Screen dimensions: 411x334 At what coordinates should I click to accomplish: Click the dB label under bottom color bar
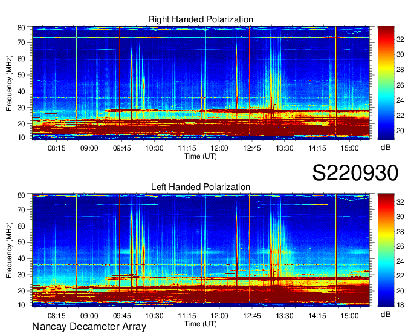click(x=386, y=315)
